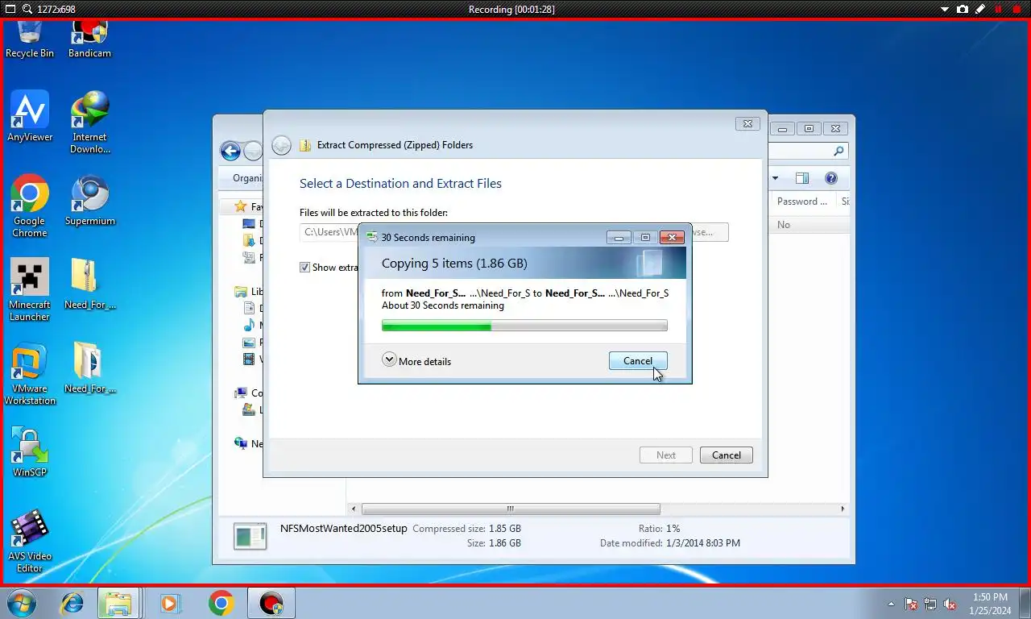This screenshot has height=619, width=1031.
Task: Click the NFSMostWanted2005setup thumbnail in details pane
Action: click(250, 536)
